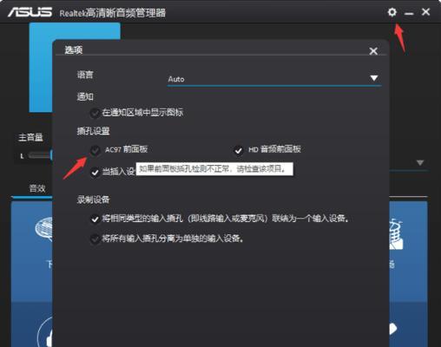
Task: Select 将所有输入插孔分离为单独的输入设备 option
Action: pyautogui.click(x=95, y=239)
